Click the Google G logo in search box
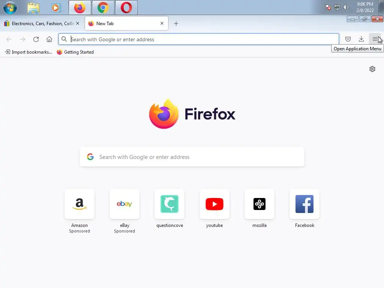The image size is (384, 288). click(x=90, y=157)
